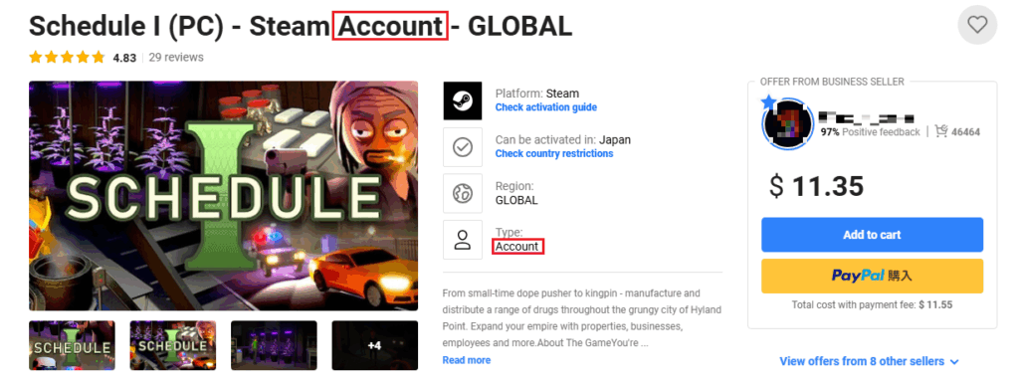Add Schedule I to cart

(x=872, y=235)
